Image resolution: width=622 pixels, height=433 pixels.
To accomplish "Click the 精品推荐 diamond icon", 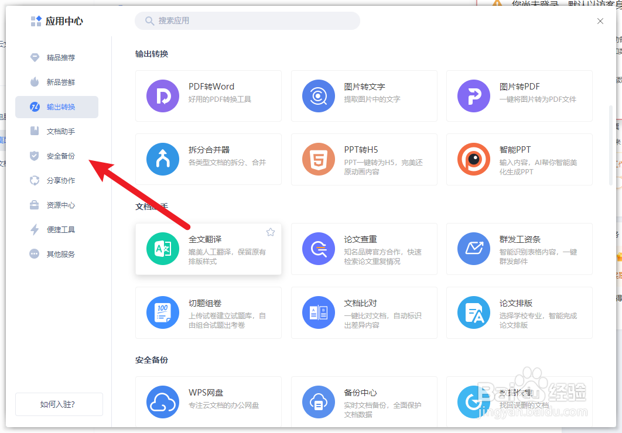I will point(35,57).
